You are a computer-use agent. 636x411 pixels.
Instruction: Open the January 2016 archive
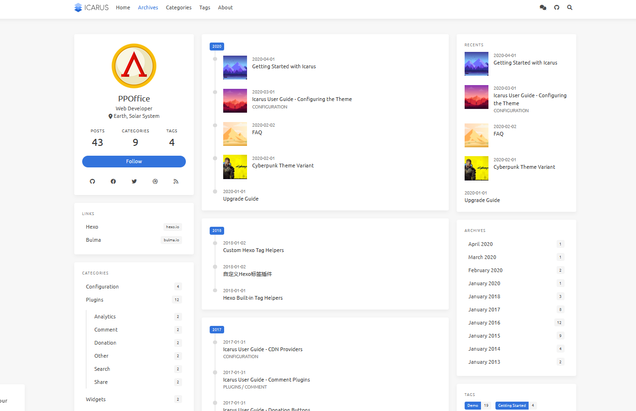coord(484,323)
